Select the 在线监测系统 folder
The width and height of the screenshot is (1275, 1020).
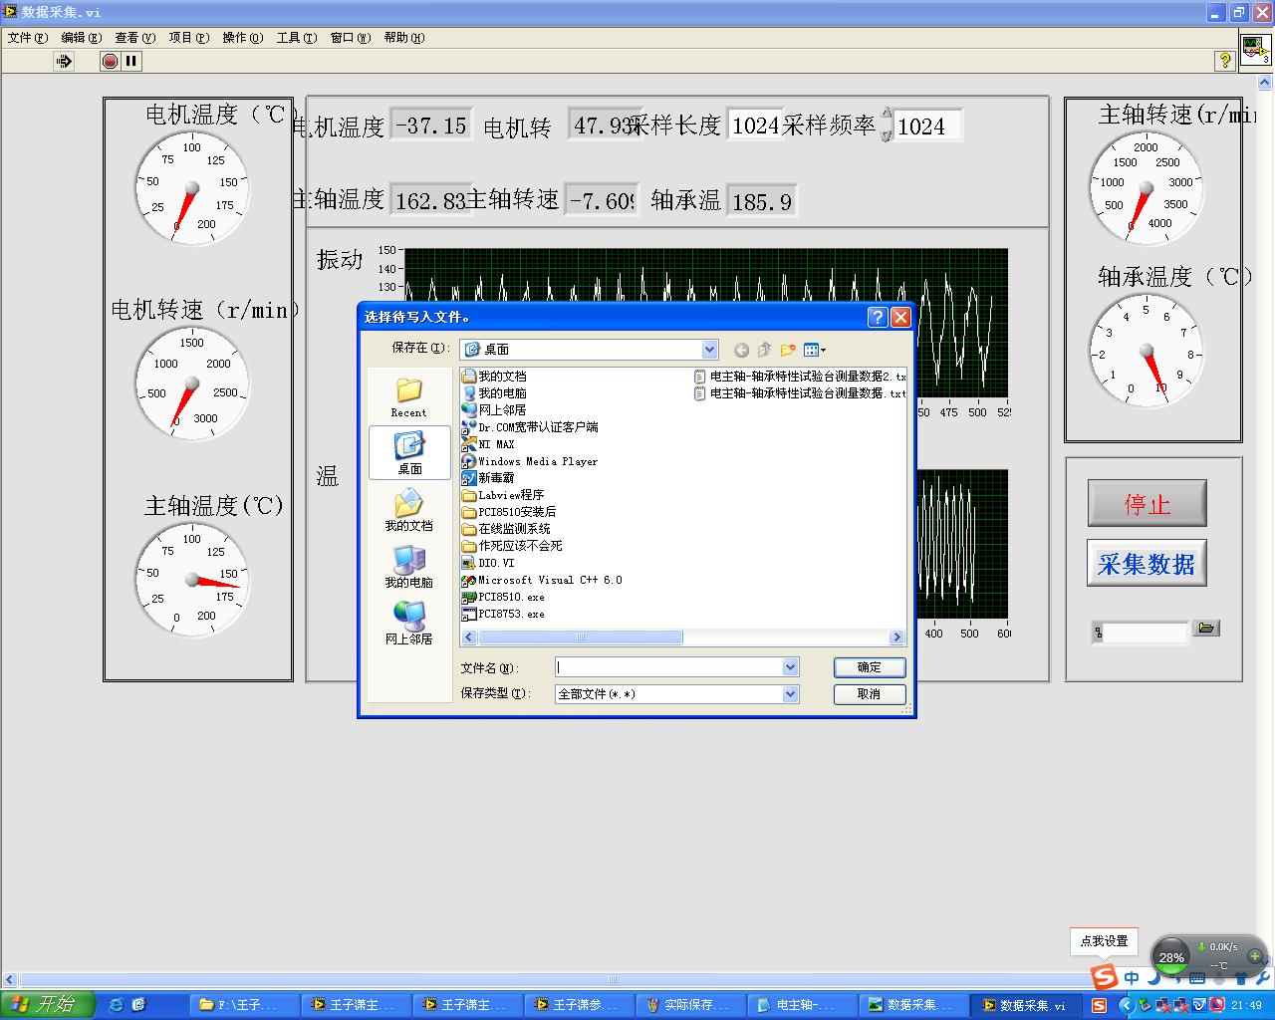click(507, 529)
